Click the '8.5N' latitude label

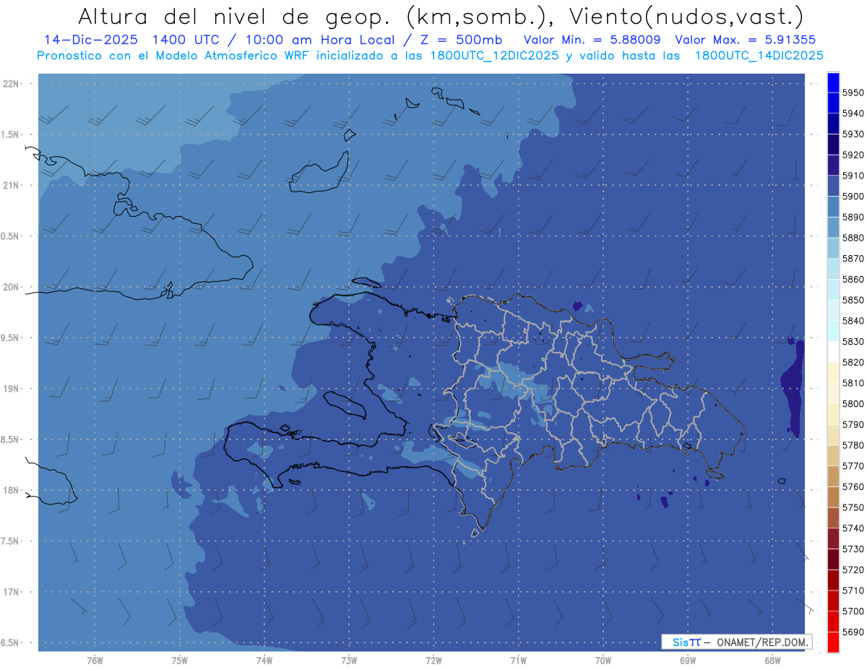11,439
